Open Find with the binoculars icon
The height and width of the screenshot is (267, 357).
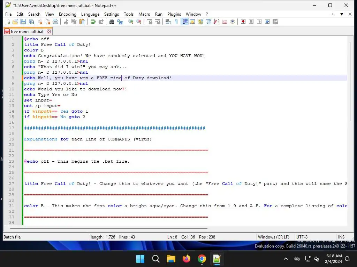112,22
